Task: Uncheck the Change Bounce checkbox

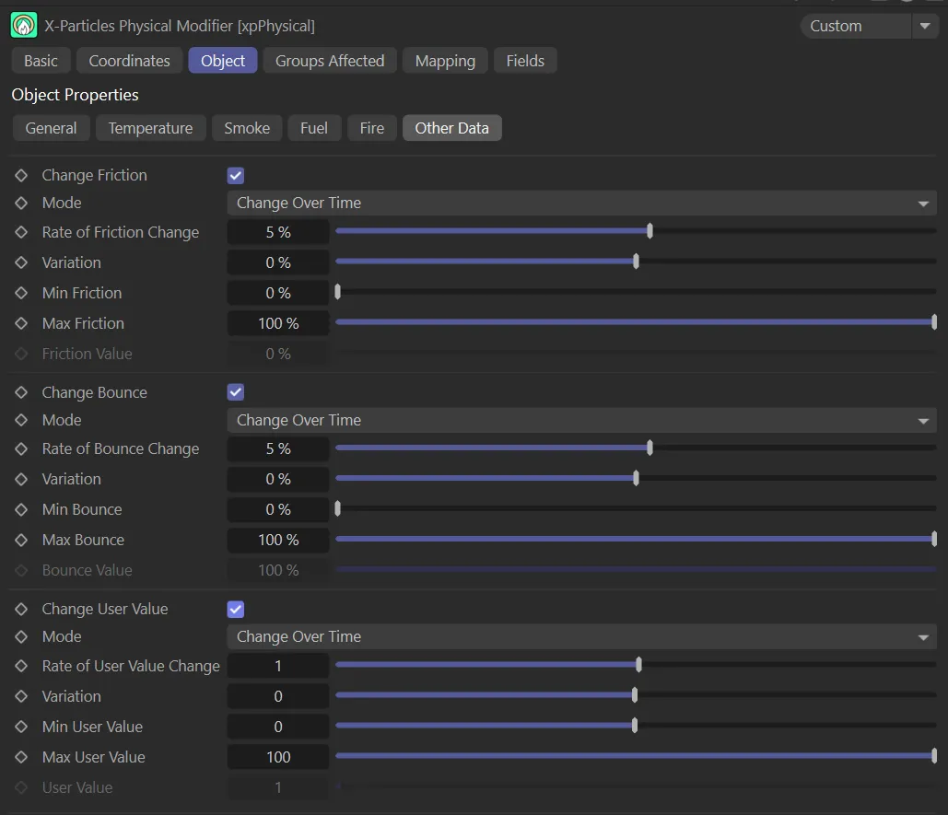Action: pyautogui.click(x=236, y=392)
